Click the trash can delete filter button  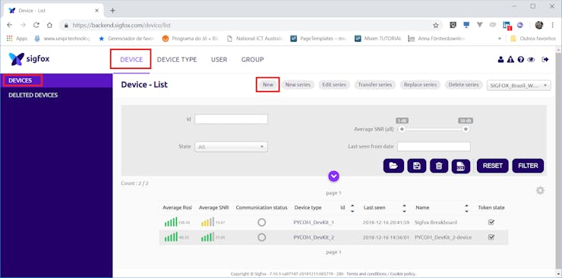point(439,166)
